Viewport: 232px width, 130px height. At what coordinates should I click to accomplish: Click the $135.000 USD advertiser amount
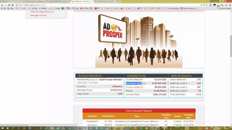pos(159,83)
